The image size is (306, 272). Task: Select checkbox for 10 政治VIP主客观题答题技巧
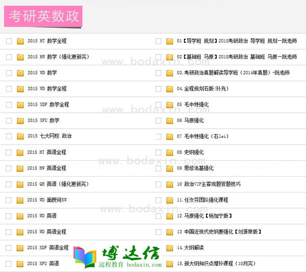click(x=158, y=184)
